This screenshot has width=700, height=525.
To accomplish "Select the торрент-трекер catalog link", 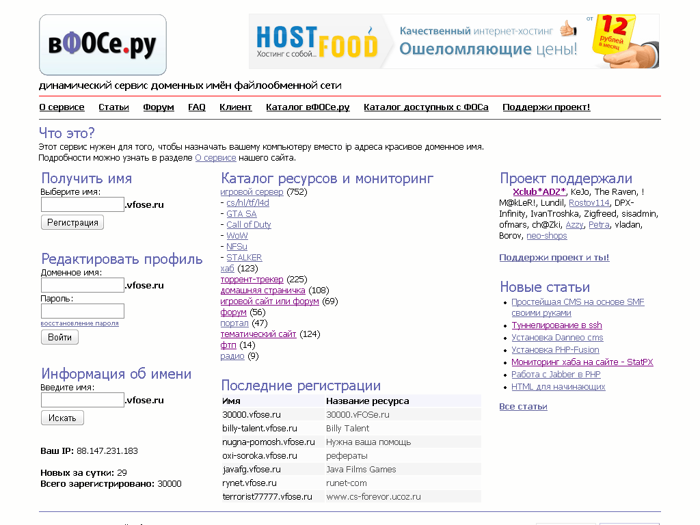I will click(252, 280).
